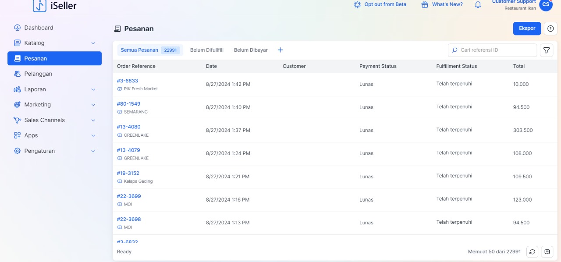Click the Katalog sidebar icon
The width and height of the screenshot is (561, 262).
17,43
